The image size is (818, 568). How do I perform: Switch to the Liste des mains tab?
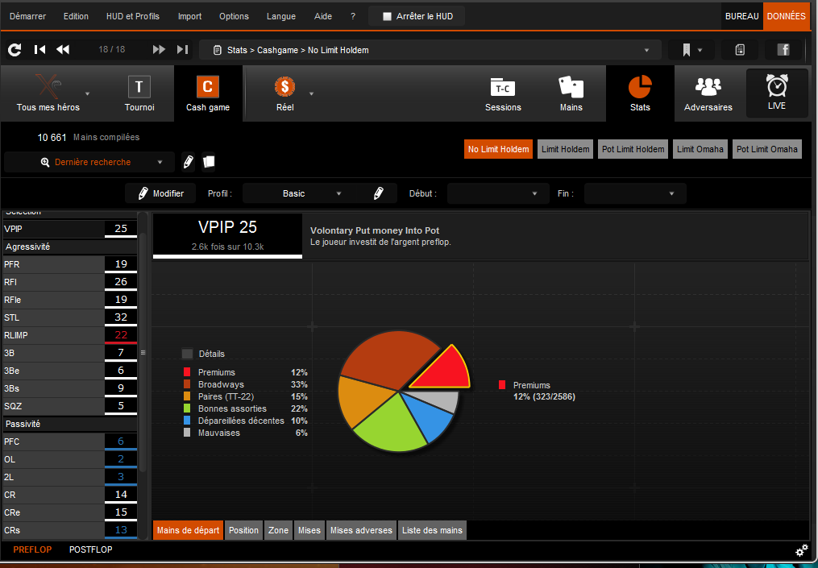point(432,530)
